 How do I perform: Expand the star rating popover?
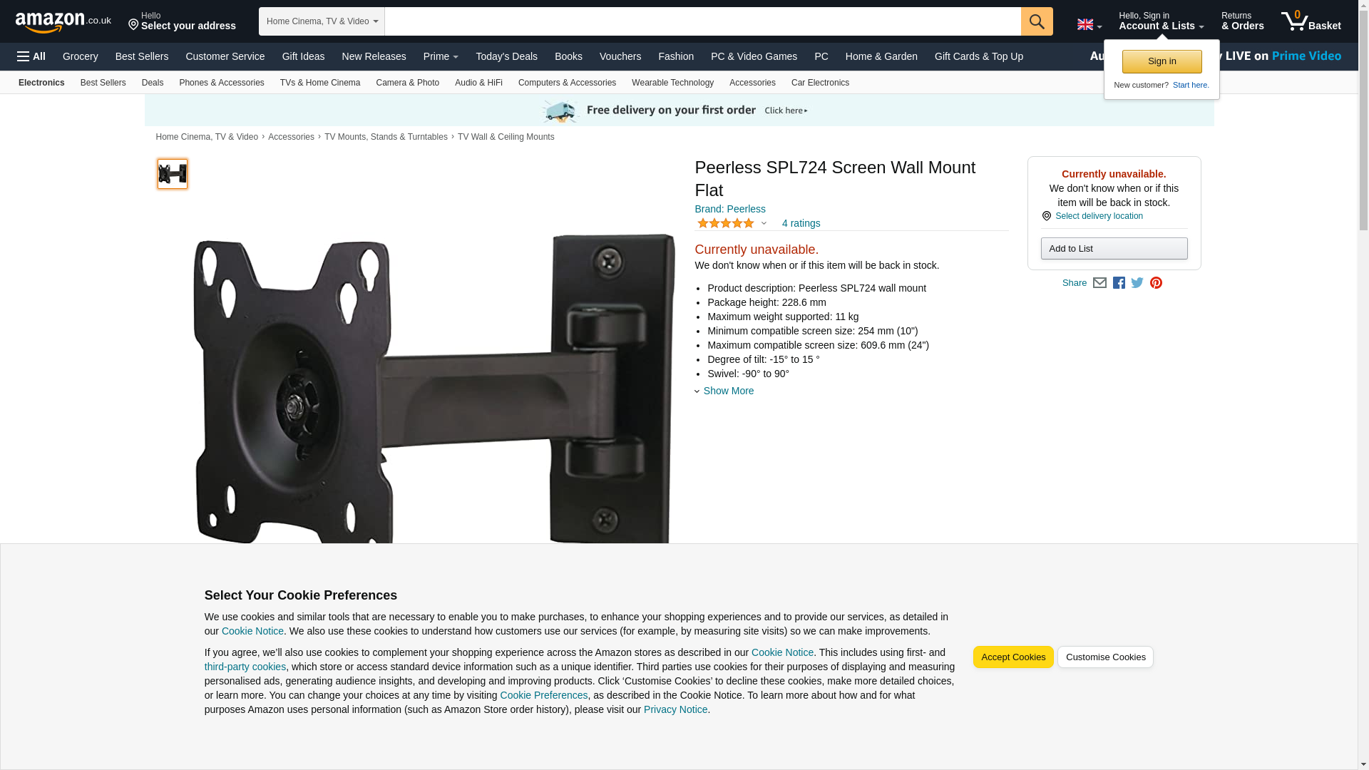click(x=732, y=223)
